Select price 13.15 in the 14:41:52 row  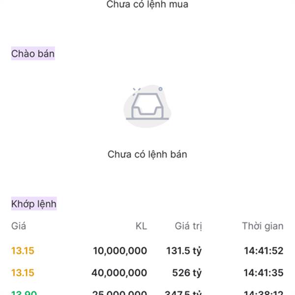(23, 251)
